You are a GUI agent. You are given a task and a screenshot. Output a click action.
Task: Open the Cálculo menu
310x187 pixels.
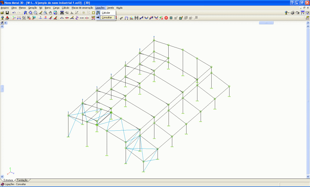[x=65, y=8]
